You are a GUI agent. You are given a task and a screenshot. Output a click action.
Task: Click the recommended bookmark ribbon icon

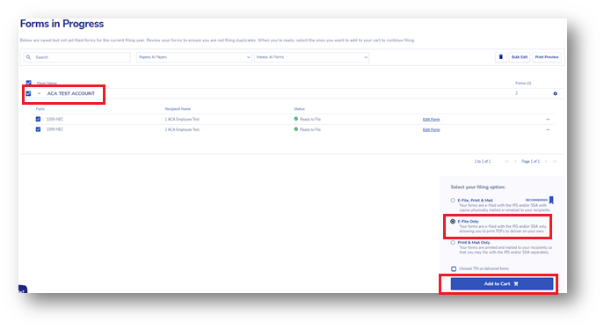click(551, 200)
